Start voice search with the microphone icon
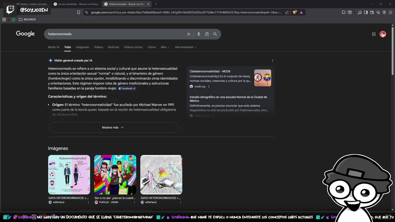The image size is (395, 222). coord(199,34)
